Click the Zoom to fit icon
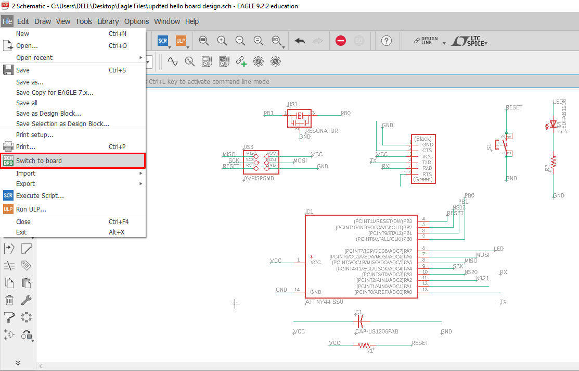Image resolution: width=579 pixels, height=371 pixels. coord(204,41)
